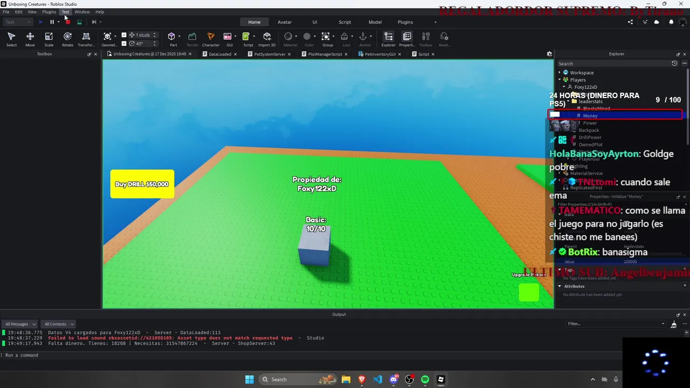Open Spotify from the taskbar
Viewport: 690px width, 388px height.
click(425, 379)
